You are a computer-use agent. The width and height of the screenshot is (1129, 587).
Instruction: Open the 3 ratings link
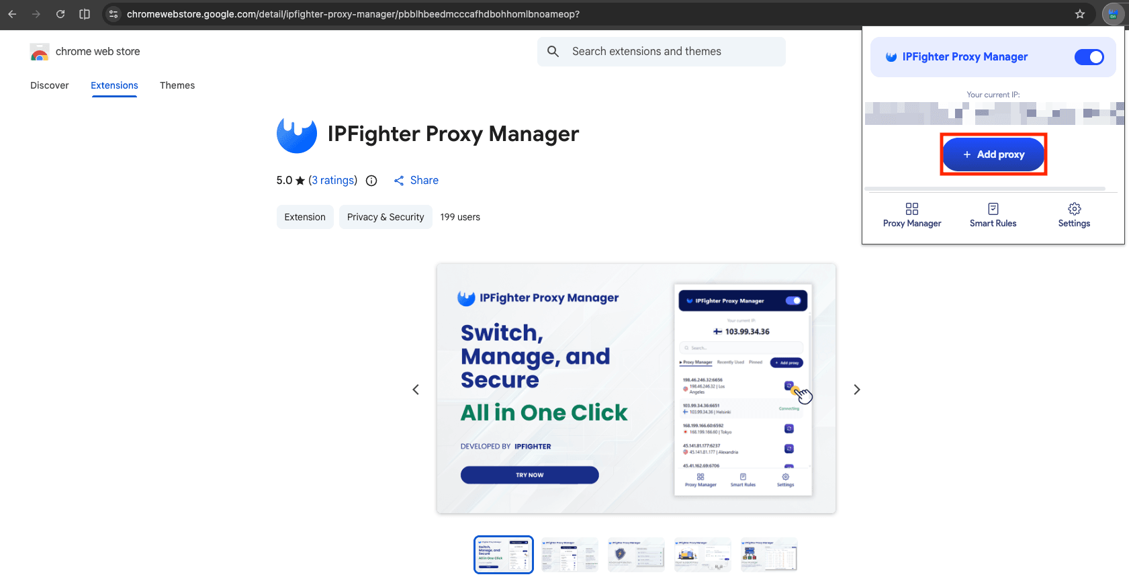[332, 181]
